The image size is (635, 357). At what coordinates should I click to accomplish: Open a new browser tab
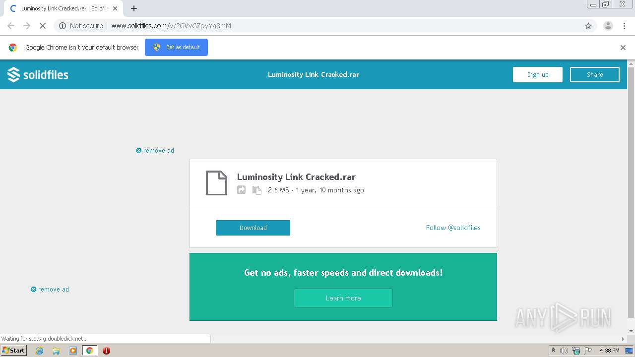click(134, 8)
